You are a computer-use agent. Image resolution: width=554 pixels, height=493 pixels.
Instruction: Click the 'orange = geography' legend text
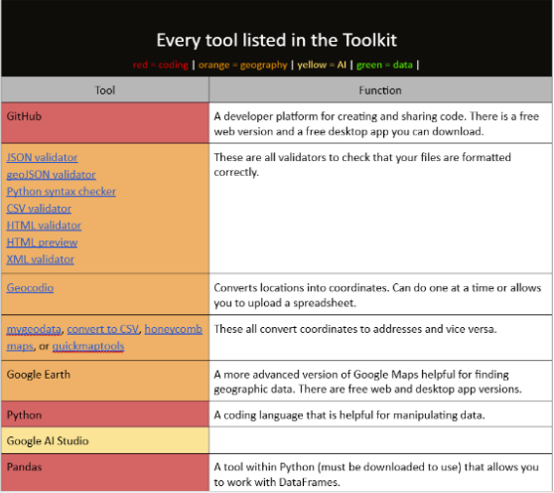click(x=242, y=65)
